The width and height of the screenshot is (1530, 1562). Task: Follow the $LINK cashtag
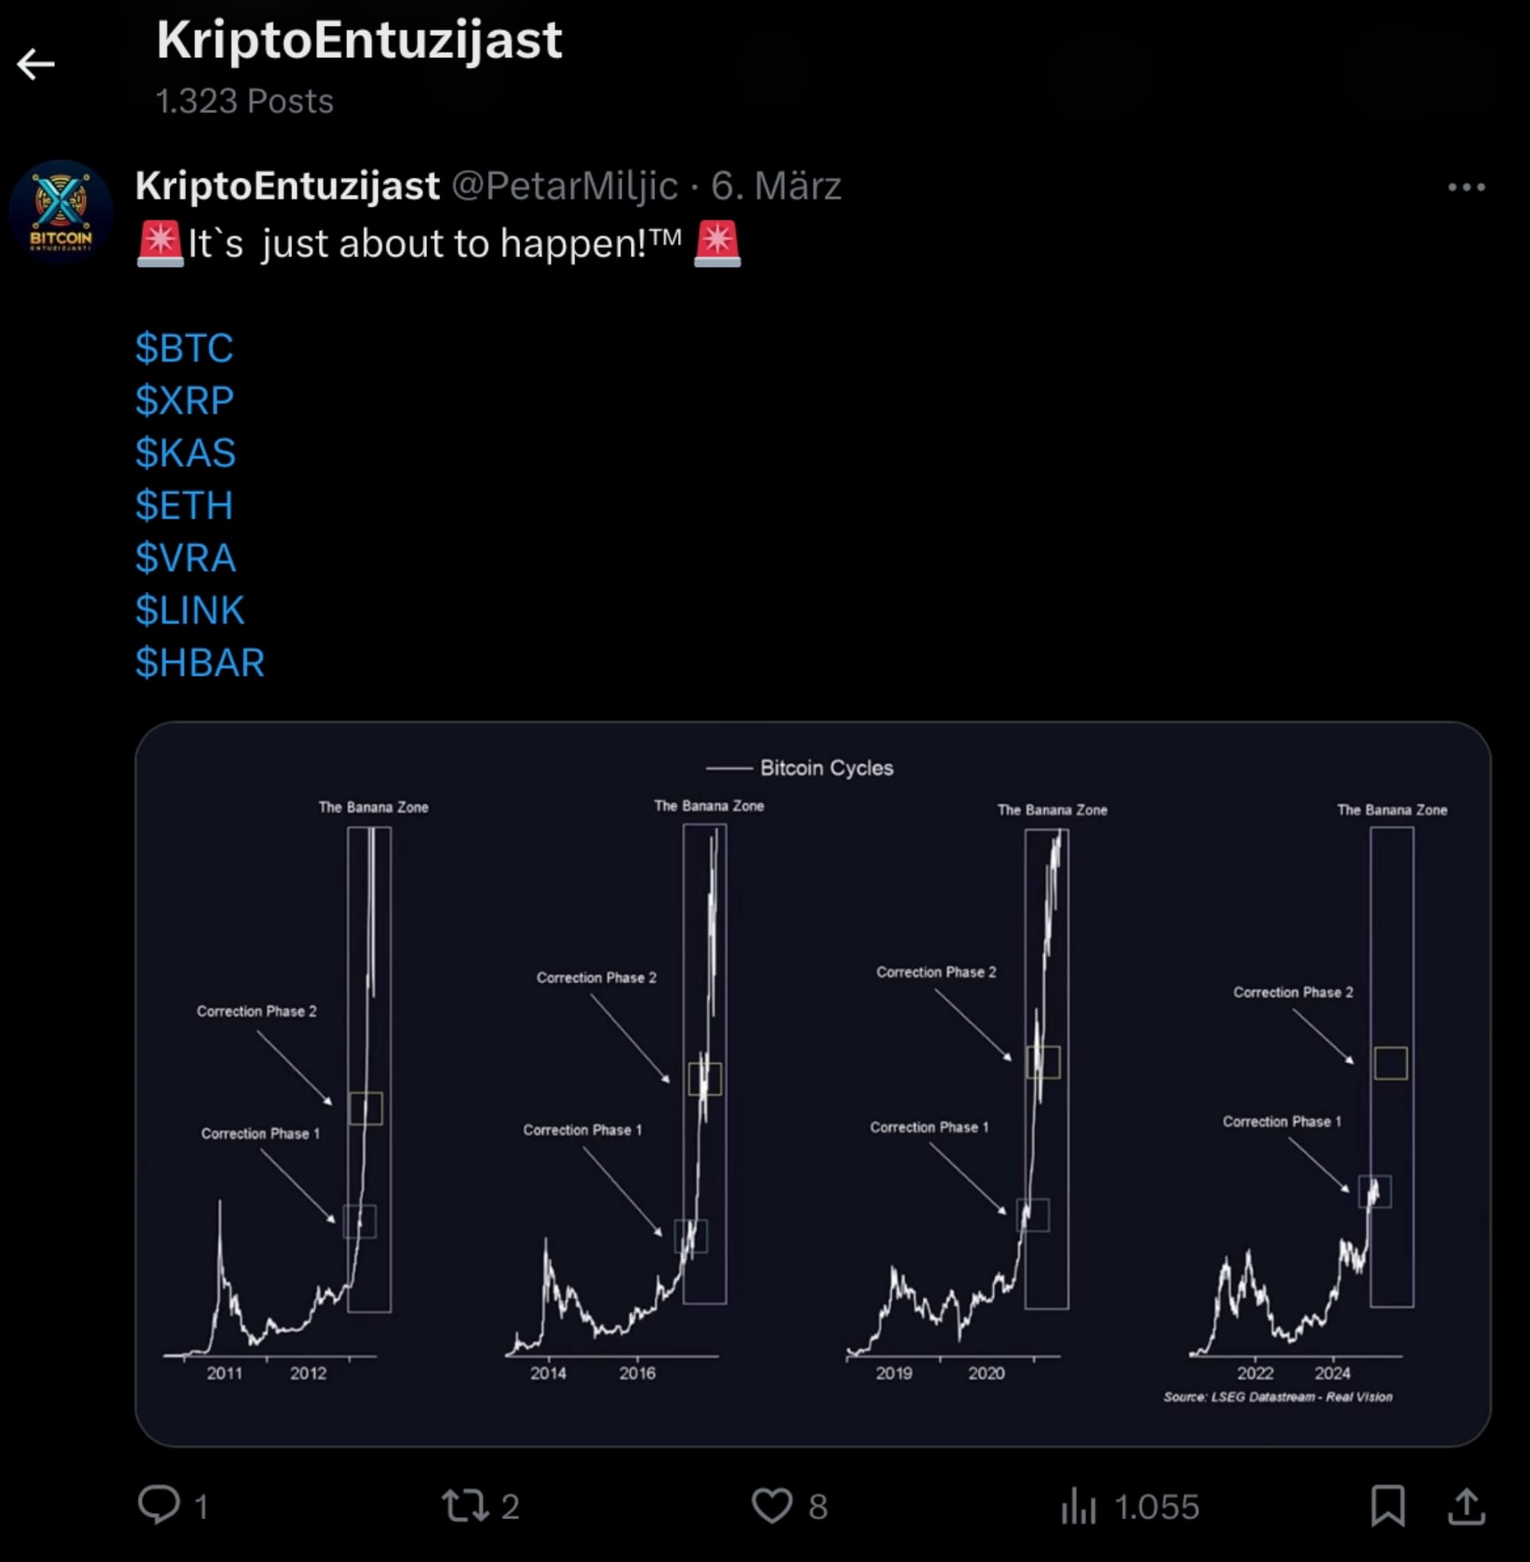tap(190, 610)
